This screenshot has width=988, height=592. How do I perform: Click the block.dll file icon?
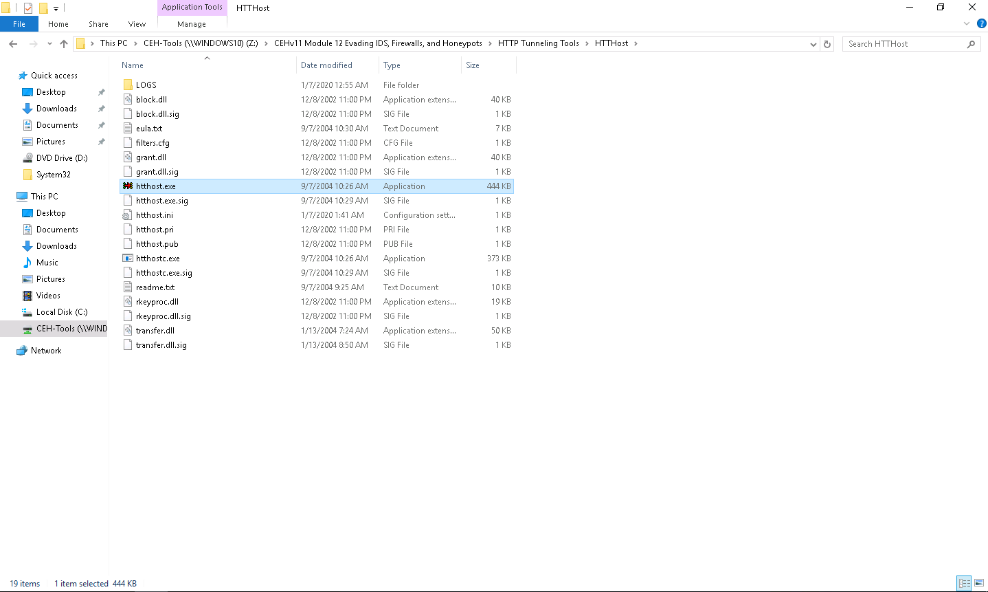[x=128, y=100]
